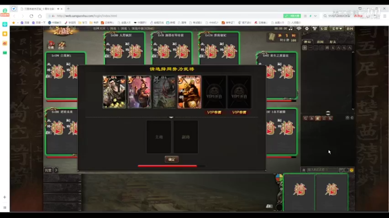
Task: Select the second chat channel filter icon
Action: [312, 118]
